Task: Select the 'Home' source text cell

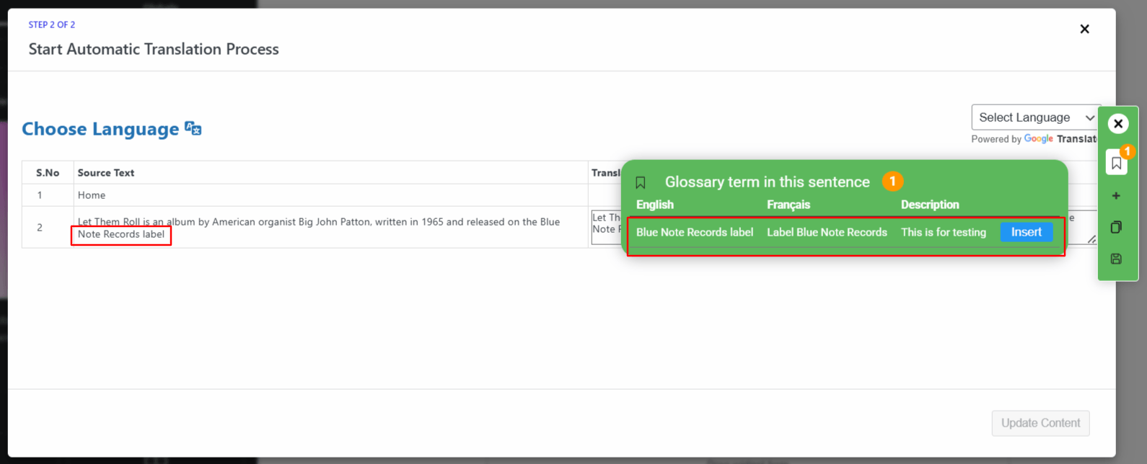Action: pos(92,195)
